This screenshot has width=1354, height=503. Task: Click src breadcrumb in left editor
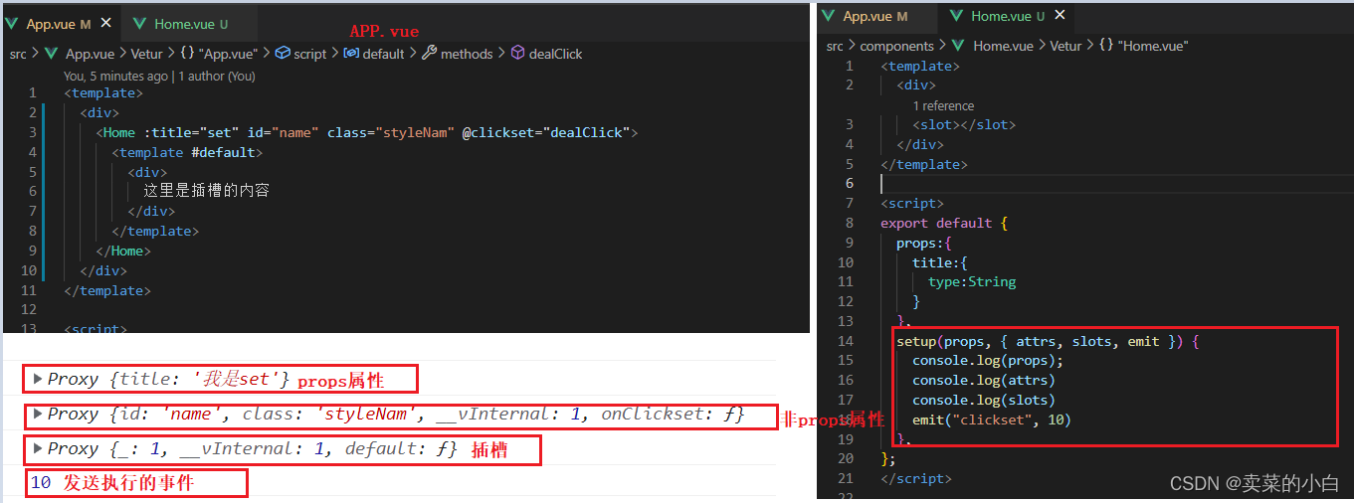(18, 54)
